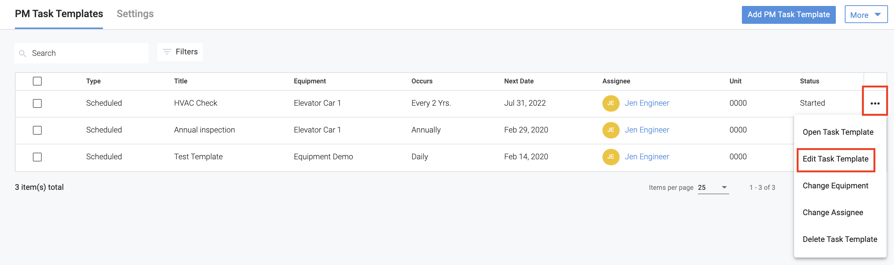Check the HVAC Check row checkbox
The image size is (894, 265).
(37, 103)
